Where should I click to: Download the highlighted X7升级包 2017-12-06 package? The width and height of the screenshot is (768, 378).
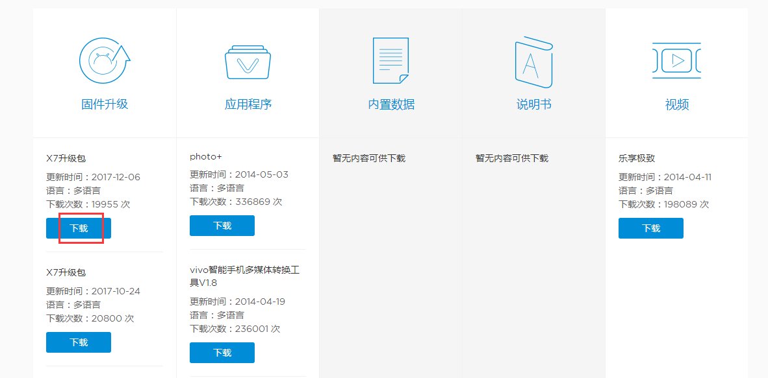(x=78, y=228)
